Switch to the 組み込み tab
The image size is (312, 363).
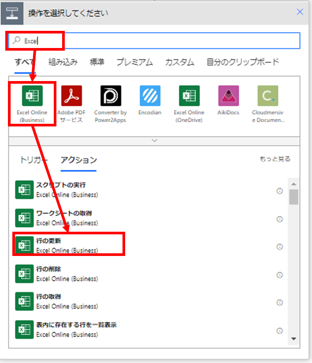[63, 62]
